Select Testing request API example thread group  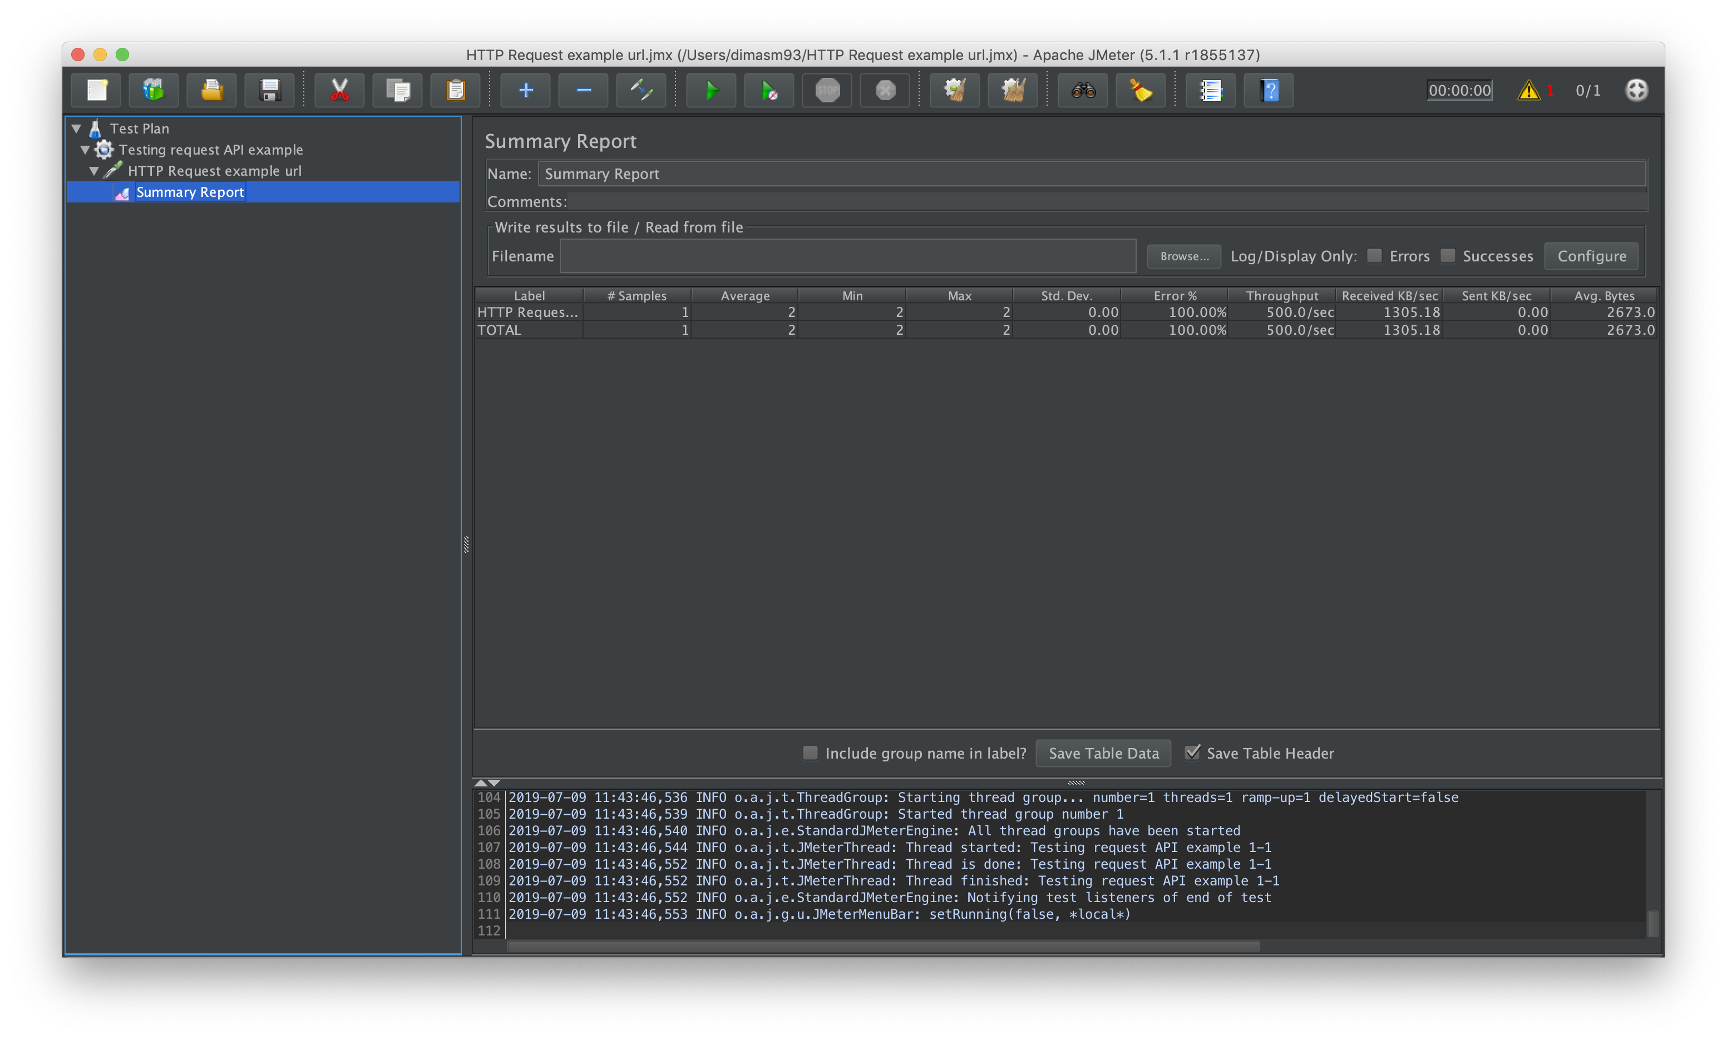pos(211,149)
